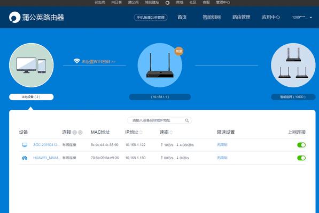
Task: Open 智能组网 menu
Action: 212,17
